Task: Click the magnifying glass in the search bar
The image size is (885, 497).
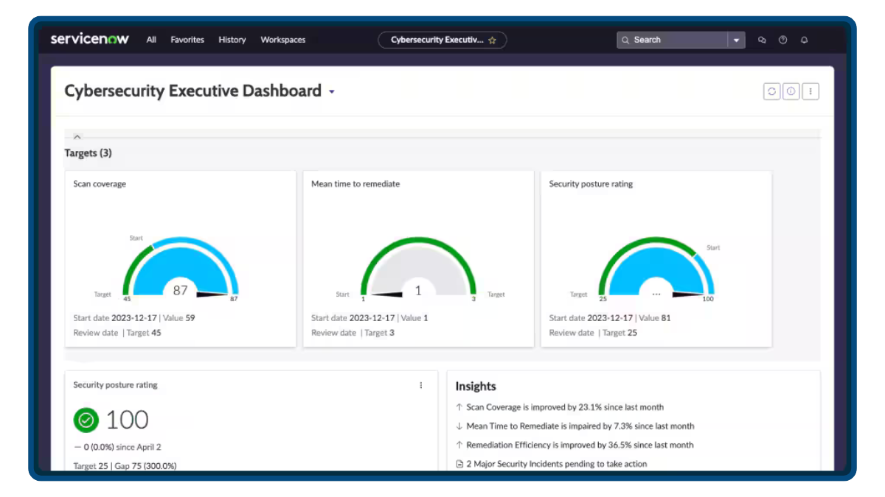Action: click(625, 40)
